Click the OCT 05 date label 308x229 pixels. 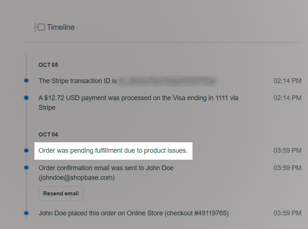48,65
